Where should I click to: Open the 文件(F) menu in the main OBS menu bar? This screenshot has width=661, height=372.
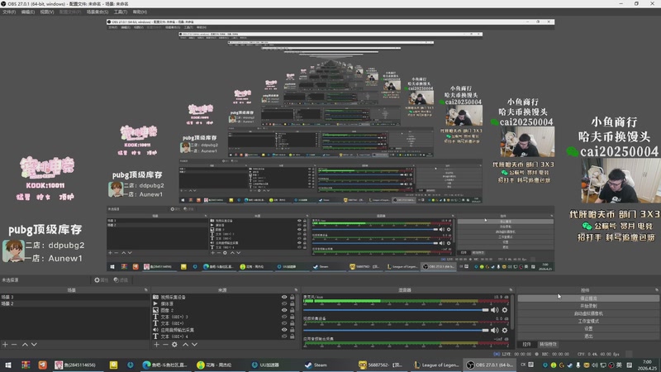(9, 12)
